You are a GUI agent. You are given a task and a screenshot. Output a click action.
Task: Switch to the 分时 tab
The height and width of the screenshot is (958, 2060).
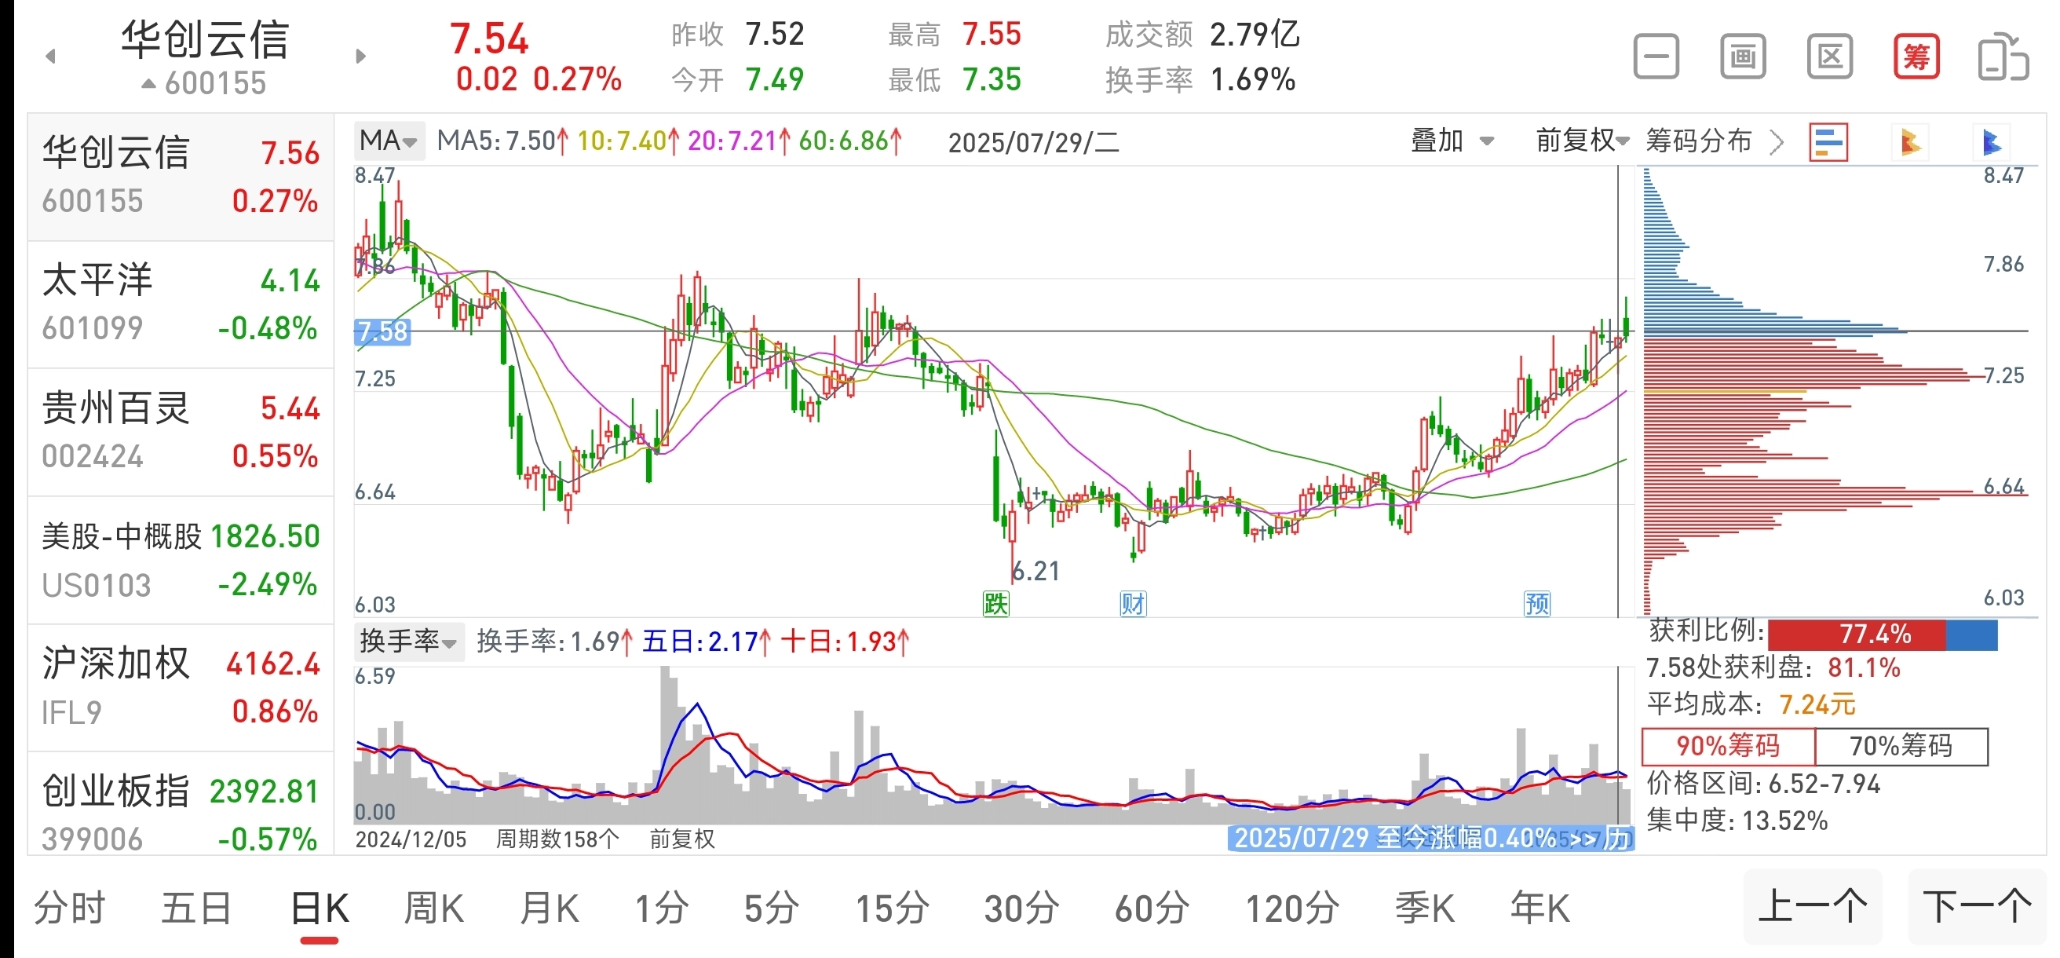(70, 909)
